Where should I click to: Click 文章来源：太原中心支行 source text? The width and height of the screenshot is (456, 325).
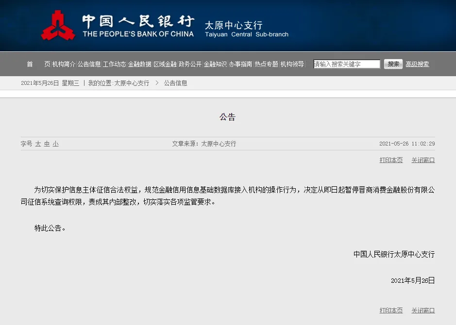204,144
